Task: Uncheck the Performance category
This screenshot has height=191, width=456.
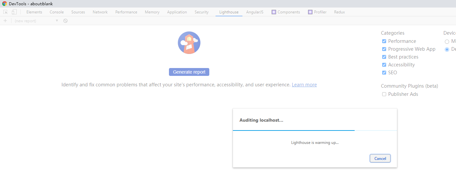Action: (x=384, y=41)
